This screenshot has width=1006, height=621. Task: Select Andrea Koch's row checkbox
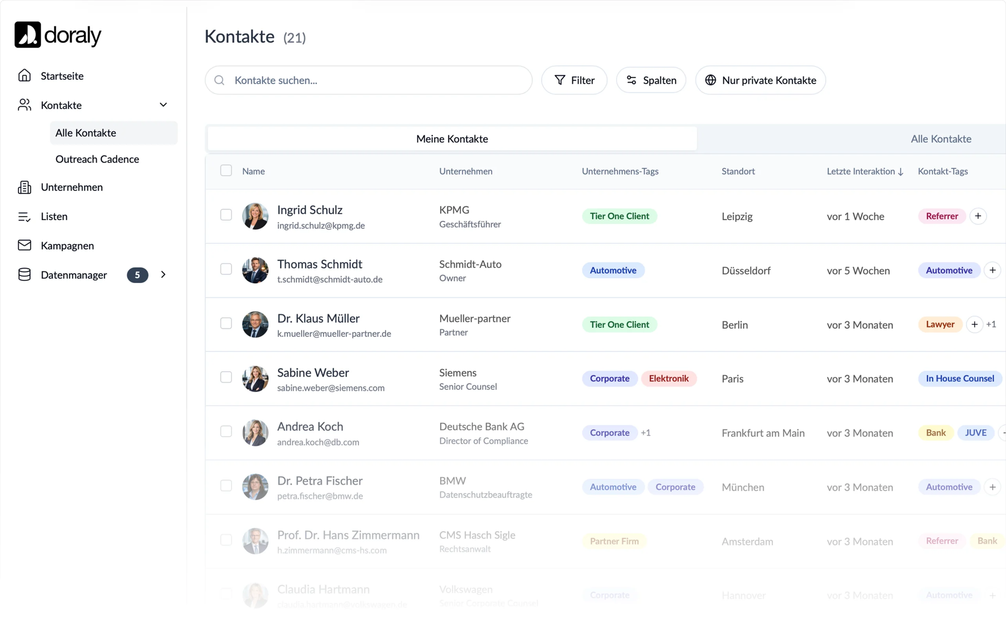226,431
